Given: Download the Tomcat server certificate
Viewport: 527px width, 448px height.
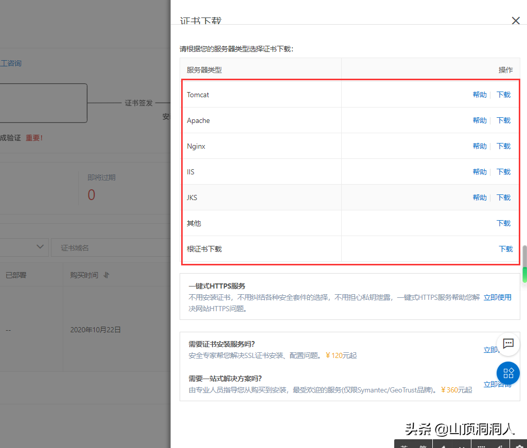Looking at the screenshot, I should pyautogui.click(x=503, y=95).
